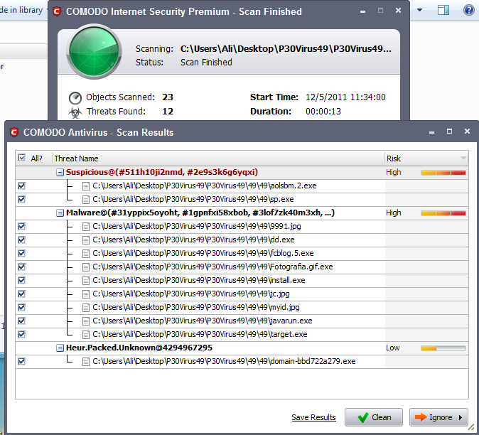Click the resize grip of Scan Results window
479x435 pixels.
click(x=470, y=427)
